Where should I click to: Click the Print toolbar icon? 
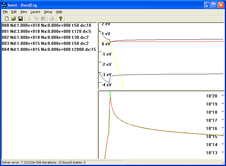tap(52, 19)
